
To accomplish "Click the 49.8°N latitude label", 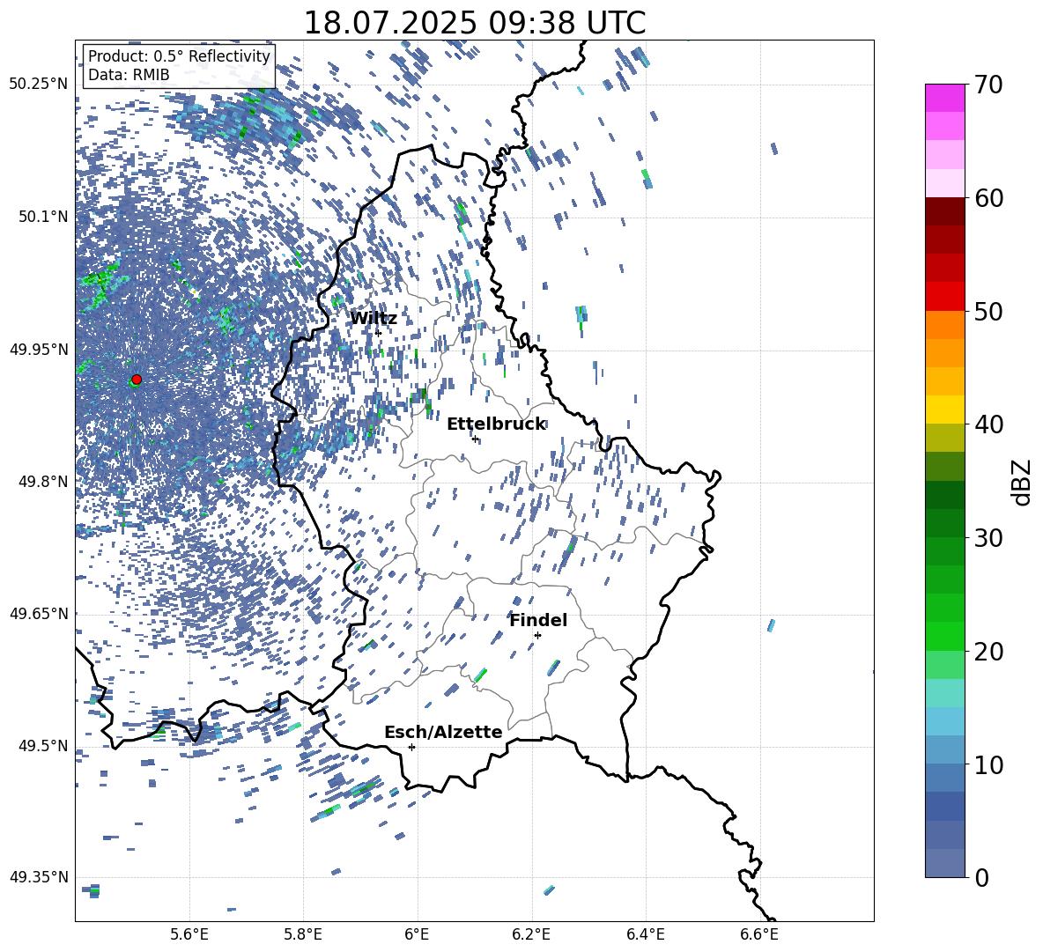I will click(42, 482).
